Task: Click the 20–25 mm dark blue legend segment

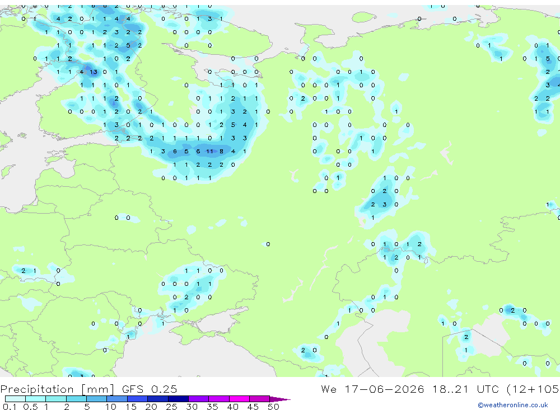Action: (158, 399)
